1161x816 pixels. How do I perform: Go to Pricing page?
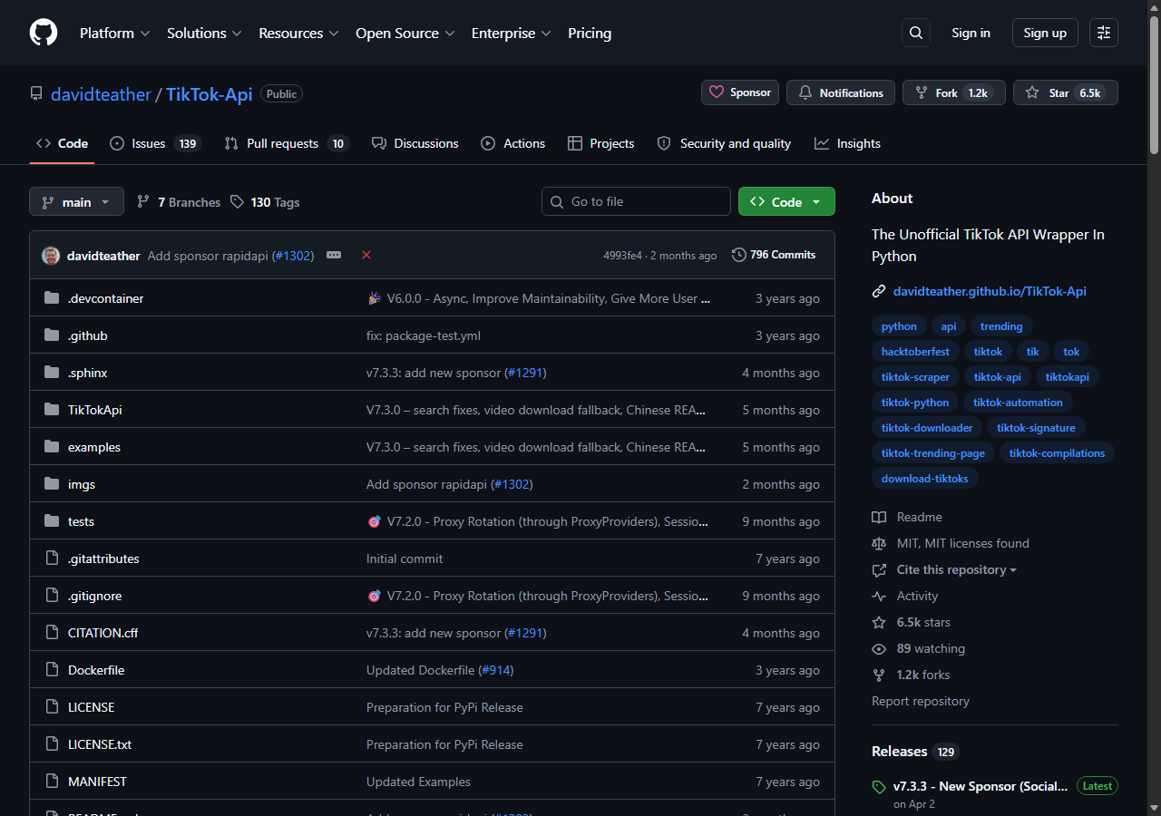click(x=590, y=33)
